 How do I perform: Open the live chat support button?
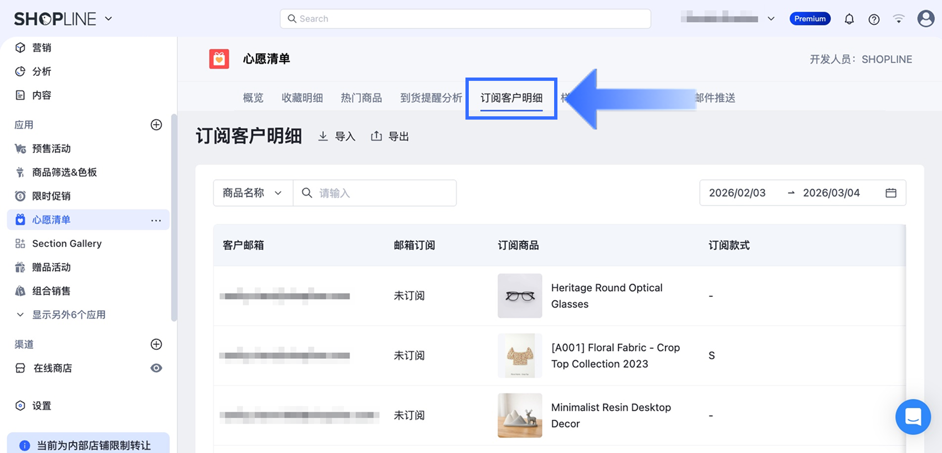point(913,417)
